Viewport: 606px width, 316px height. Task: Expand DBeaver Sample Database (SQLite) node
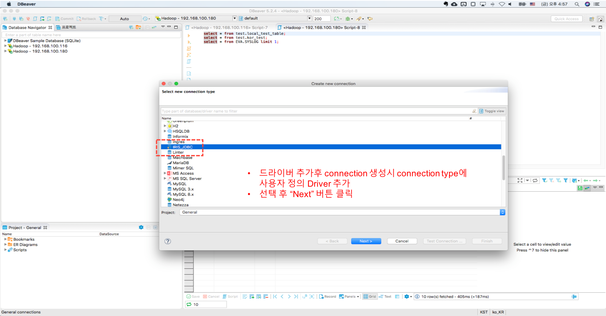(x=5, y=41)
